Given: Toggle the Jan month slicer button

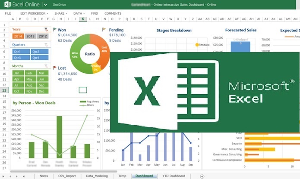Looking at the screenshot, I should click(18, 73).
